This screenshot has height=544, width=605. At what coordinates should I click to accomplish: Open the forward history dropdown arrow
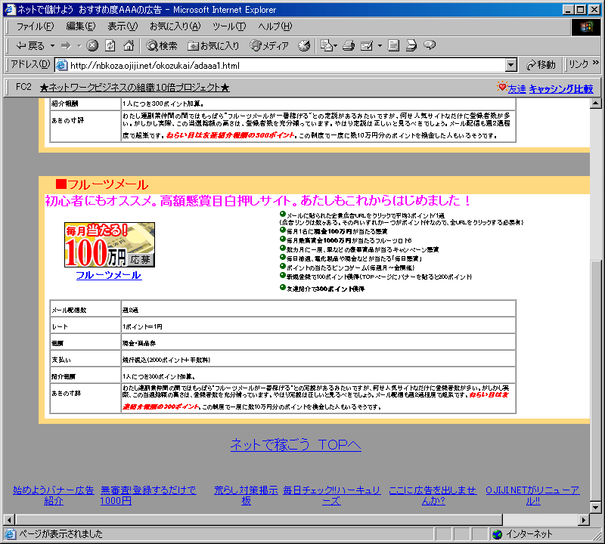coord(79,46)
